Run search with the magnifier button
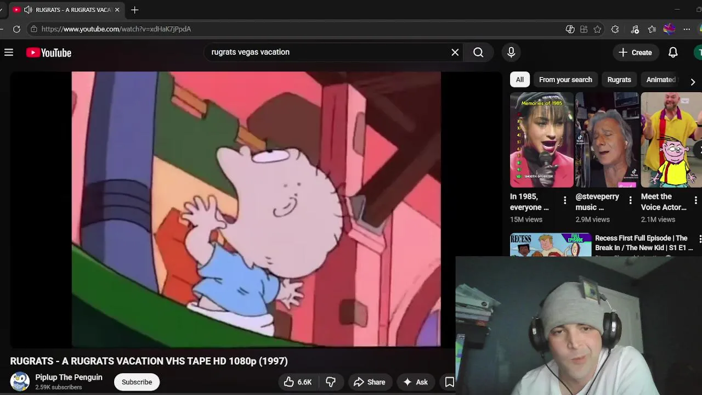This screenshot has height=395, width=702. 478,52
